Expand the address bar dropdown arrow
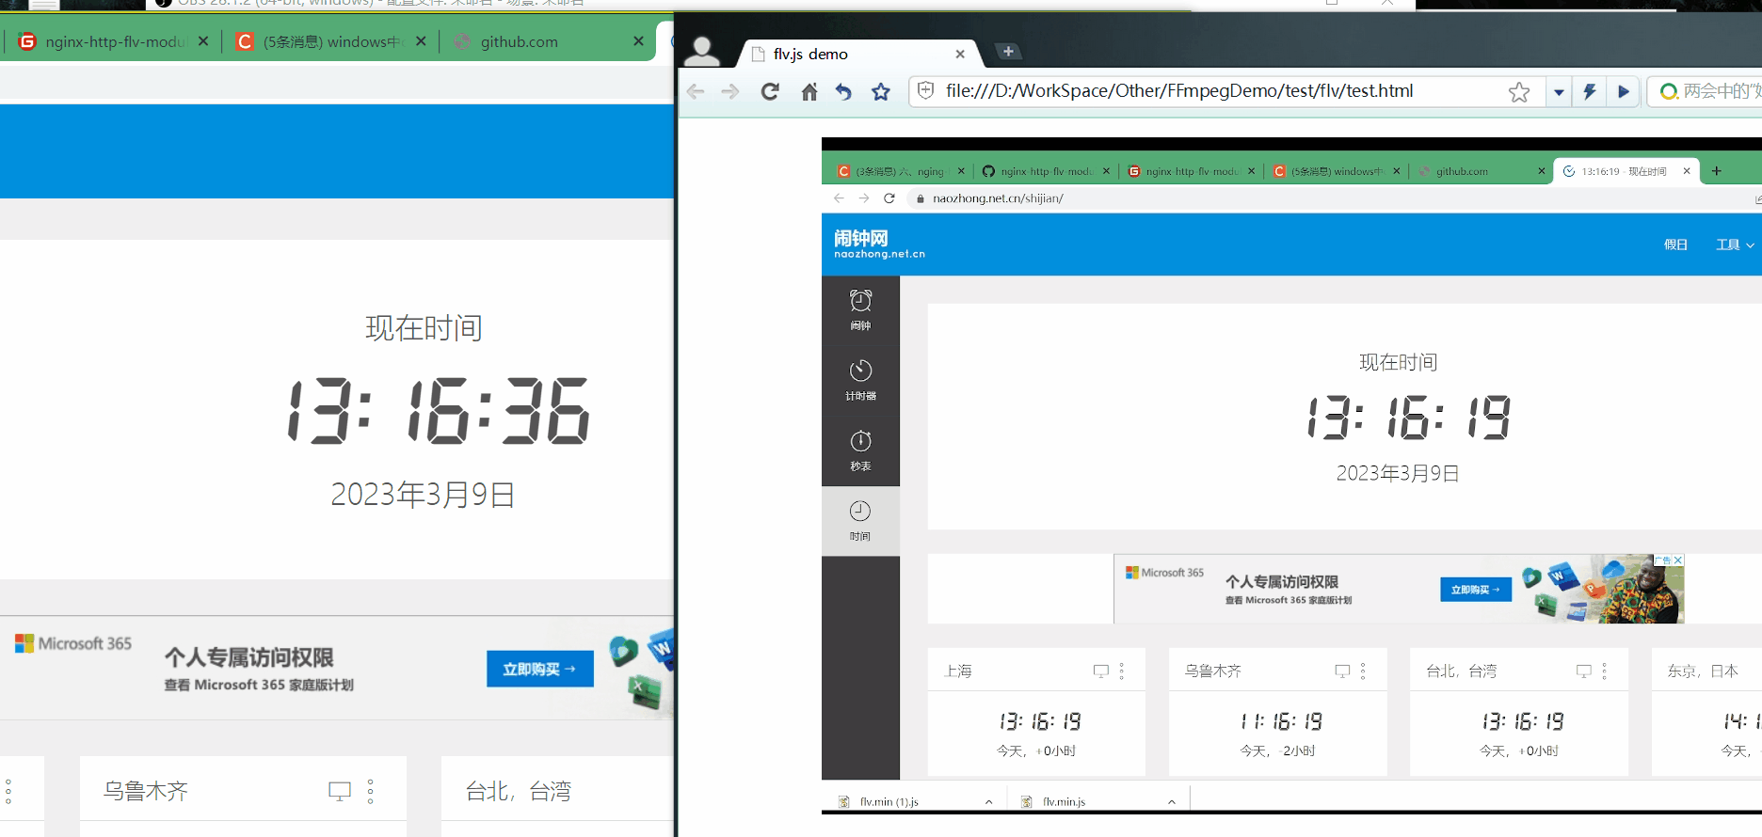Image resolution: width=1762 pixels, height=837 pixels. point(1559,92)
